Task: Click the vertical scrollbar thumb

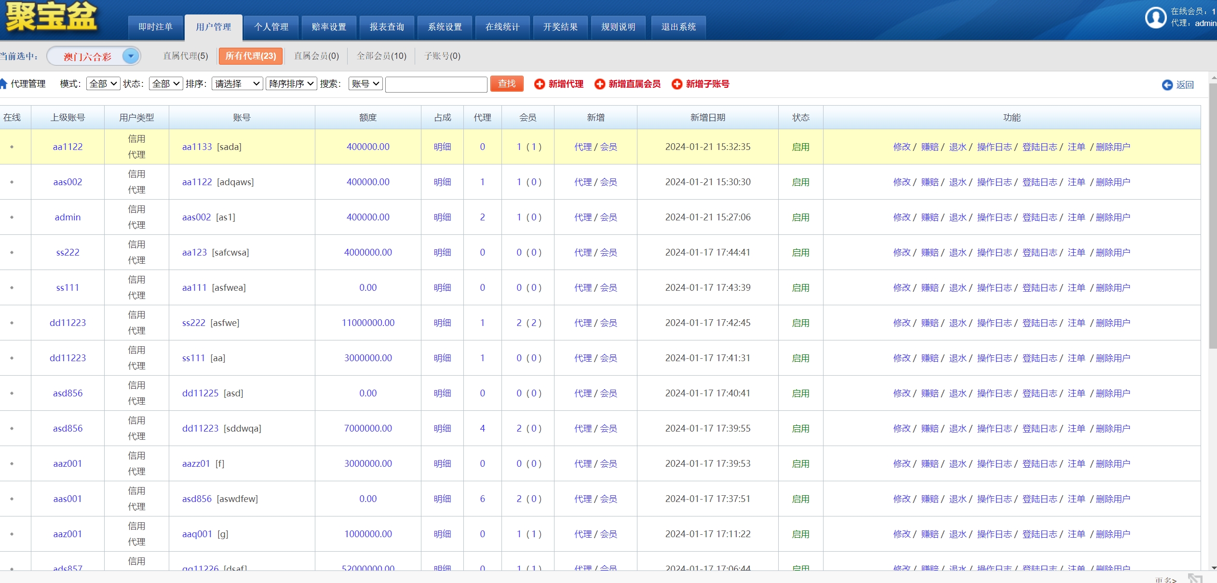Action: tap(1213, 216)
